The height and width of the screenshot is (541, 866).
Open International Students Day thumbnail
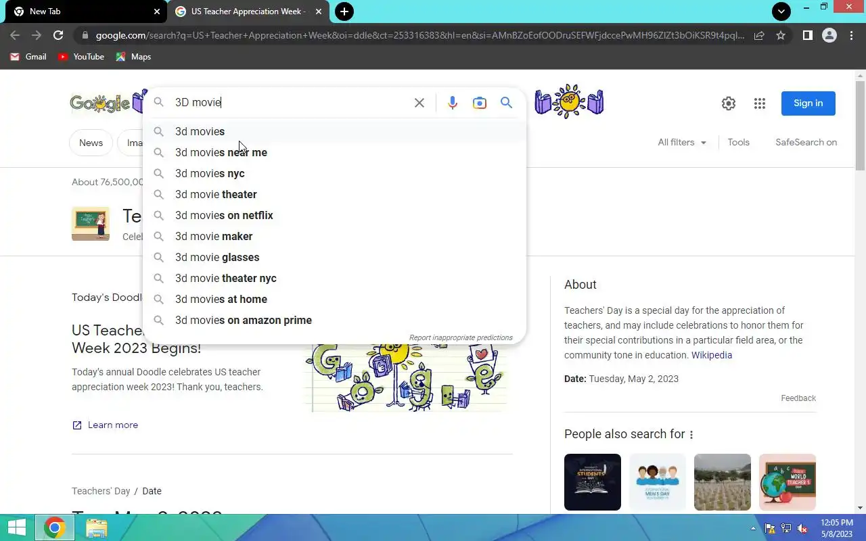pos(593,482)
